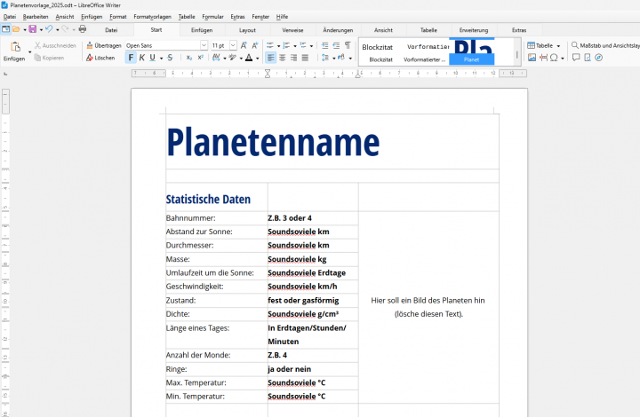Click the insert image icon
Image resolution: width=640 pixels, height=417 pixels.
pyautogui.click(x=532, y=58)
